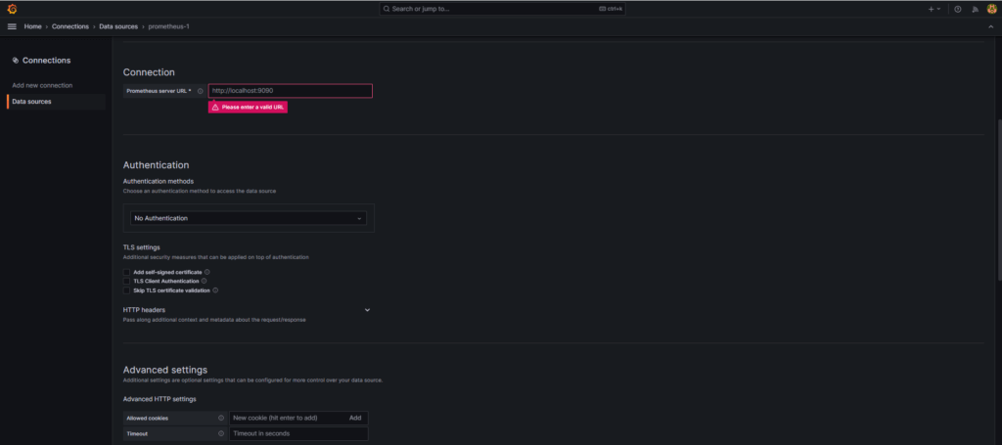Viewport: 1002px width, 445px height.
Task: Click the Connections plug icon in the sidebar
Action: (16, 60)
